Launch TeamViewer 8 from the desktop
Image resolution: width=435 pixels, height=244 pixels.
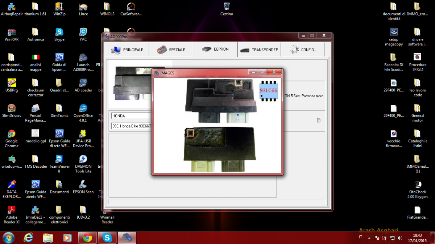click(59, 163)
